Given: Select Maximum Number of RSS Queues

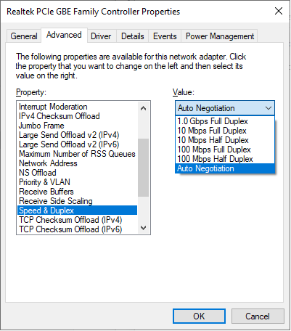Looking at the screenshot, I should click(78, 154).
